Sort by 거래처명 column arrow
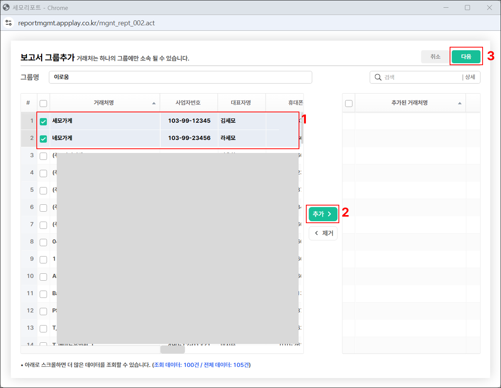Screen dimensions: 501x388 pos(154,103)
